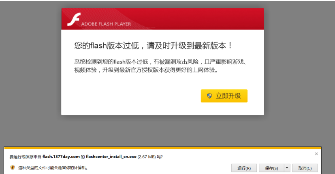Click the paragraph starting 系统检测到您的flash版本过低
This screenshot has width=335, height=174.
[x=160, y=66]
